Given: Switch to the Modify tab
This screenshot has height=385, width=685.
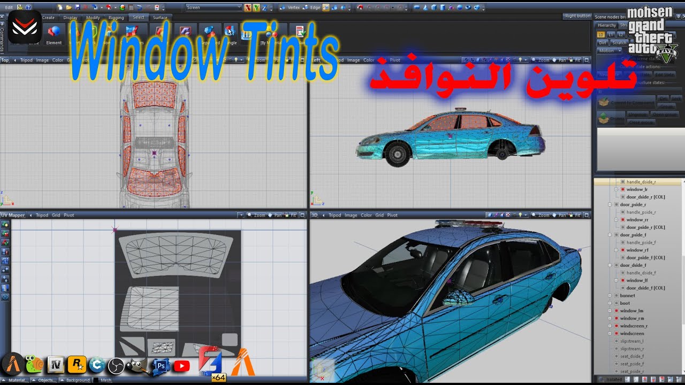Looking at the screenshot, I should point(93,18).
